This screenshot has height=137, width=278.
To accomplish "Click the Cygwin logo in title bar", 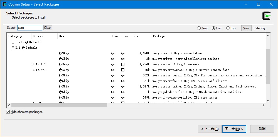I will pos(5,4).
